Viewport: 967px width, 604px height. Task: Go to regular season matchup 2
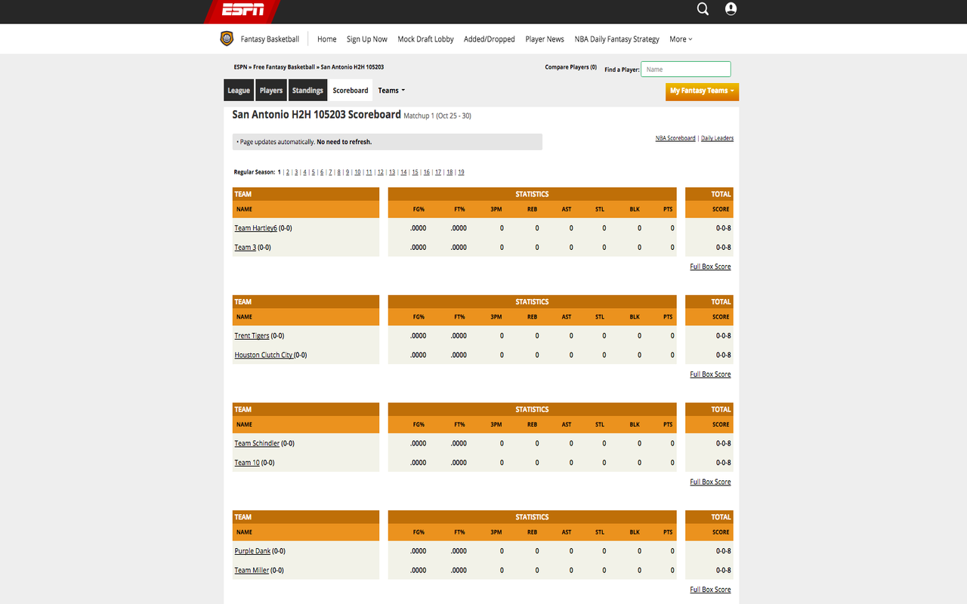tap(288, 172)
